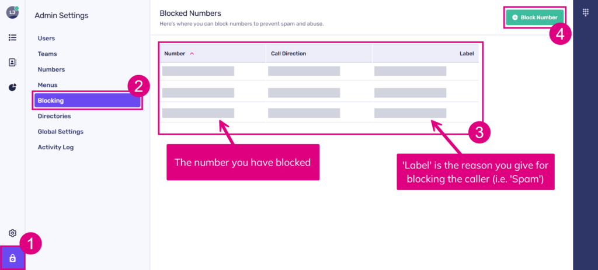598x270 pixels.
Task: Open the dialpad icon in right bar
Action: pyautogui.click(x=585, y=12)
